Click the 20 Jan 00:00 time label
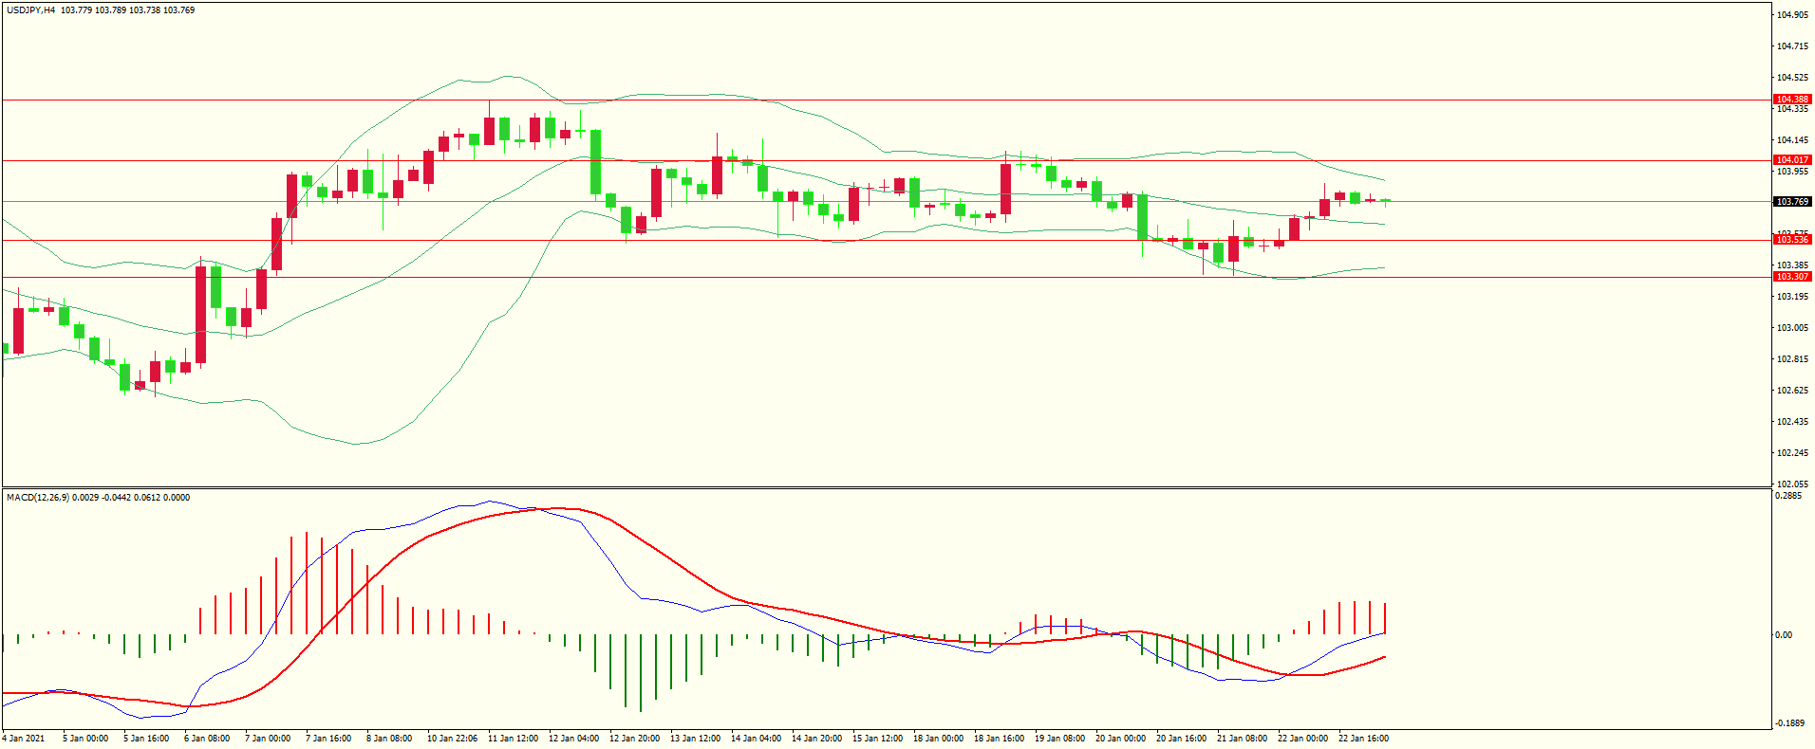 click(1120, 739)
